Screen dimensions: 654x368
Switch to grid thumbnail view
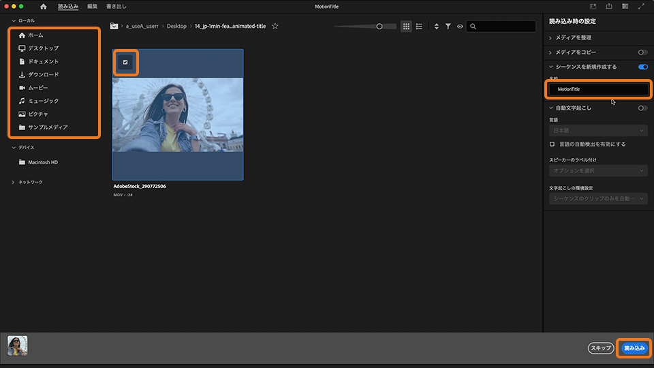406,27
